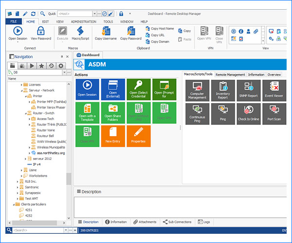Toggle the navigation panel pin icon

62,57
